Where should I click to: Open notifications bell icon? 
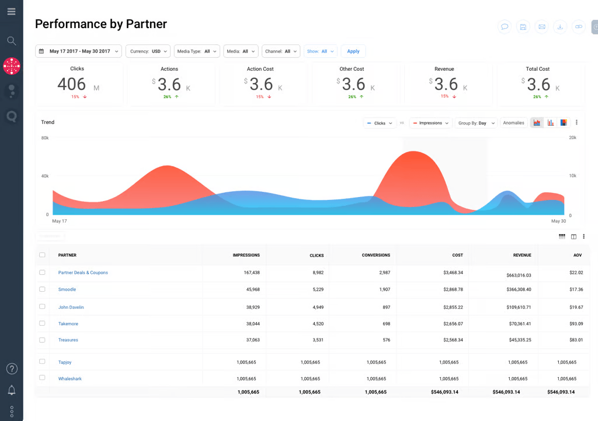pyautogui.click(x=12, y=390)
